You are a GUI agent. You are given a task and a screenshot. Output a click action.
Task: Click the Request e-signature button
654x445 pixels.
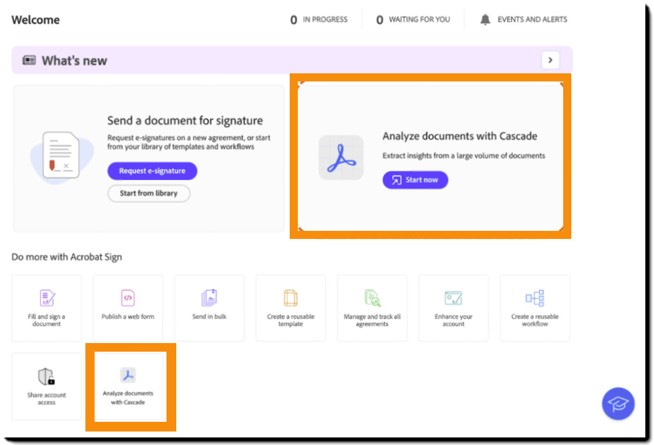coord(152,171)
